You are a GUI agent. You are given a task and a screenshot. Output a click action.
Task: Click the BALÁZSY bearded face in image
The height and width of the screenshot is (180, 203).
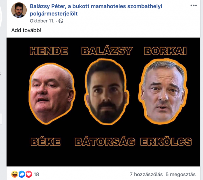pyautogui.click(x=107, y=92)
